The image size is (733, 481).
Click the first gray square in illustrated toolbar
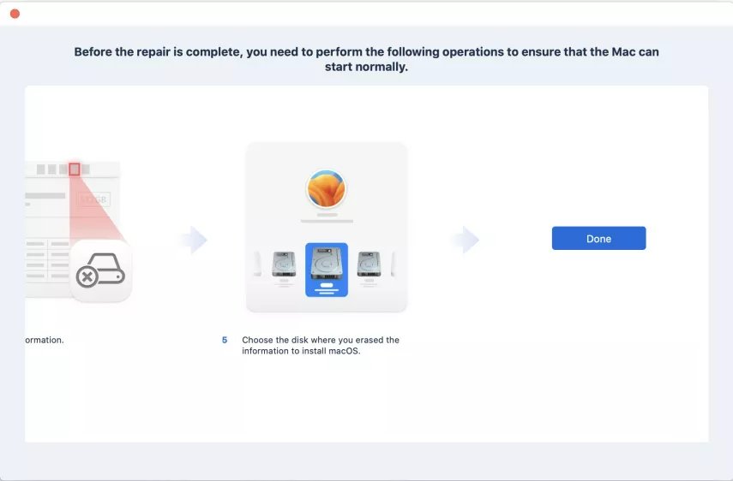[x=40, y=169]
